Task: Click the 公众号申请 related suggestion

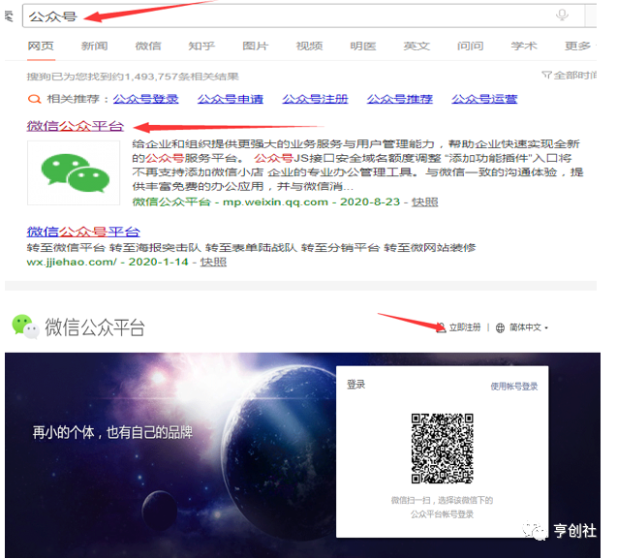Action: [231, 99]
